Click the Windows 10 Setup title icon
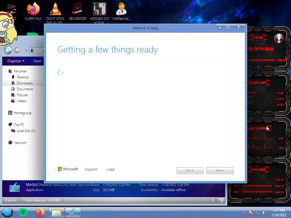 point(49,28)
